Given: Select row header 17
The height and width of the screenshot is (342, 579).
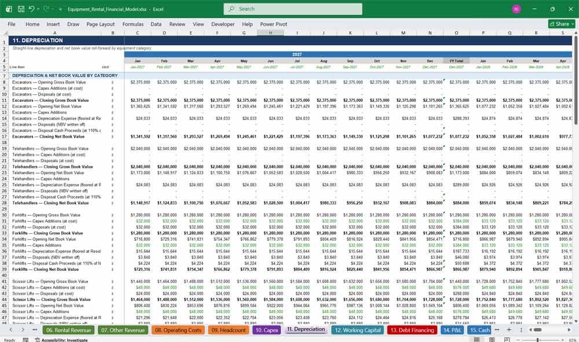Looking at the screenshot, I should point(4,137).
